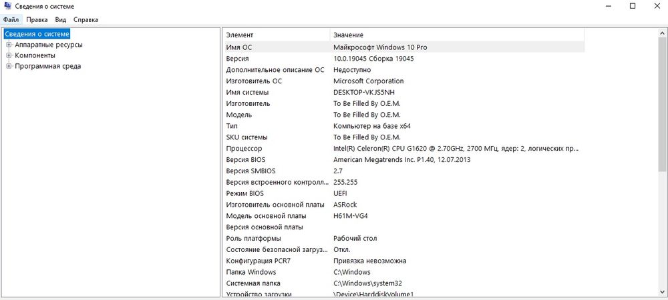Click the scrollbar down arrow
The image size is (668, 300).
click(x=663, y=291)
